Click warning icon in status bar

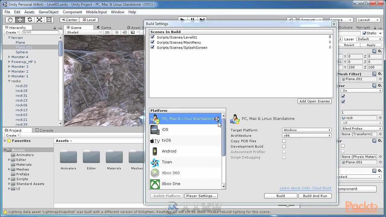(5, 212)
